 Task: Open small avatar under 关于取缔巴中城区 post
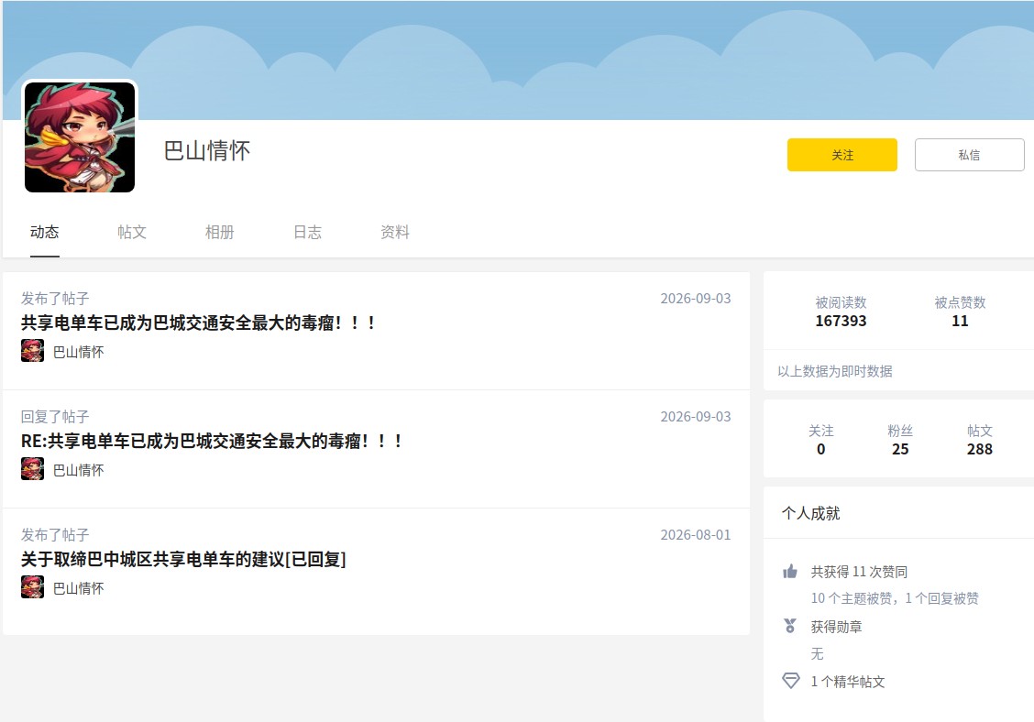pyautogui.click(x=32, y=586)
